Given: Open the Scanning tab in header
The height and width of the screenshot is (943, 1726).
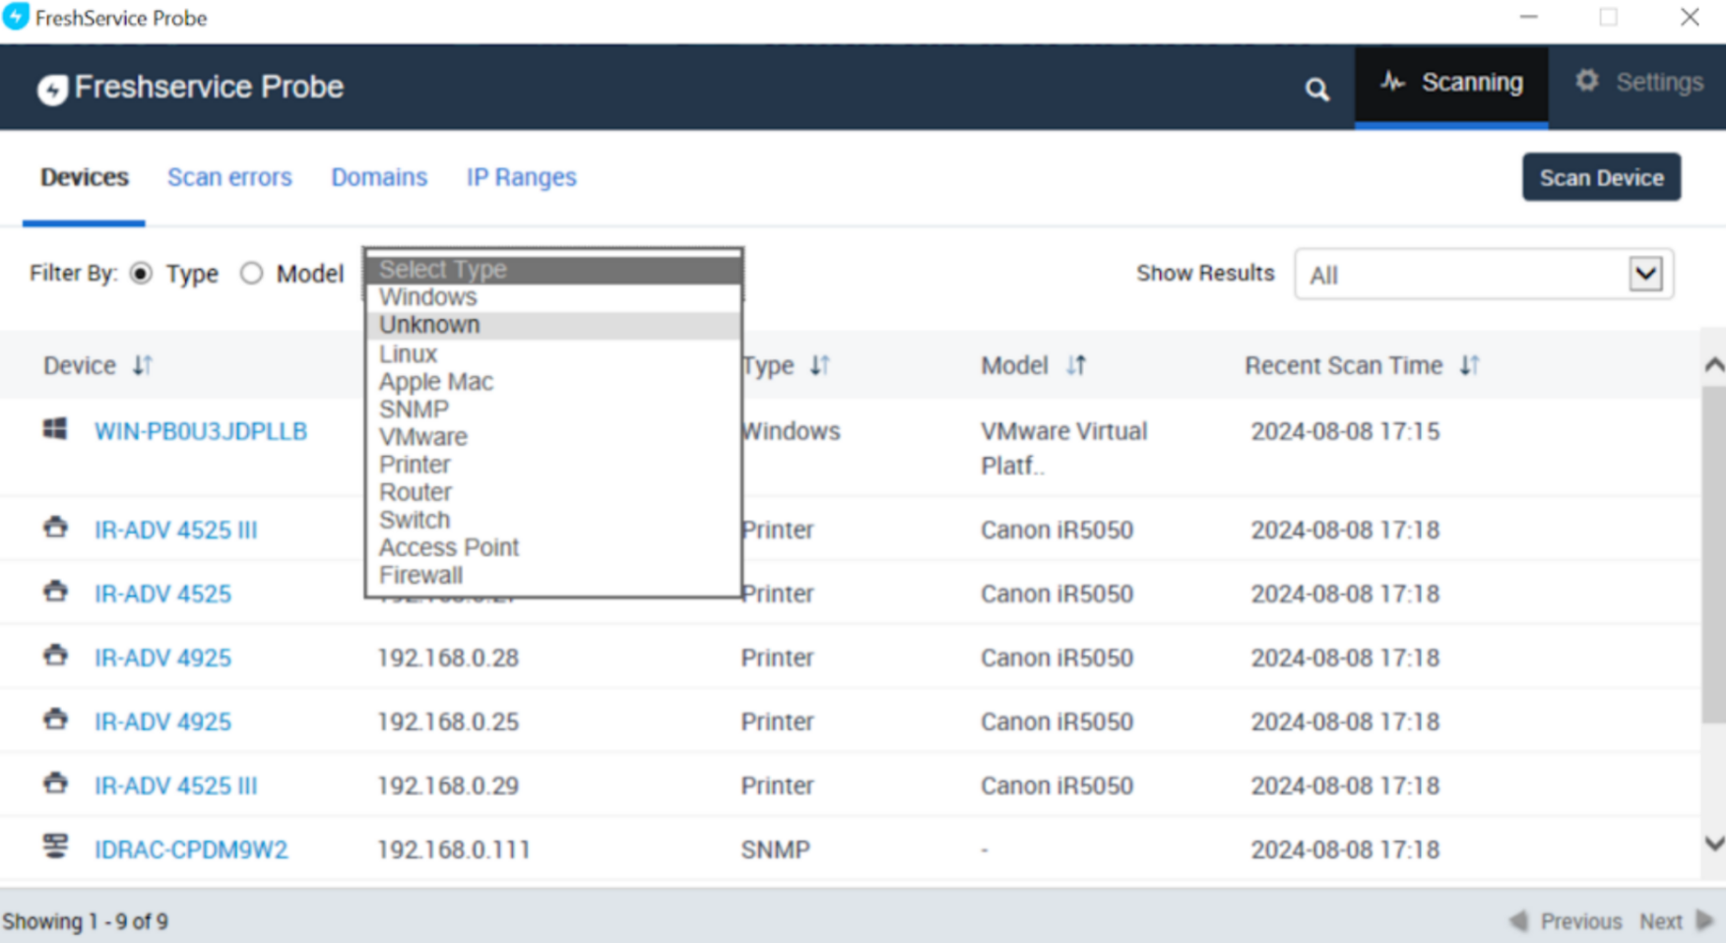Looking at the screenshot, I should point(1451,85).
